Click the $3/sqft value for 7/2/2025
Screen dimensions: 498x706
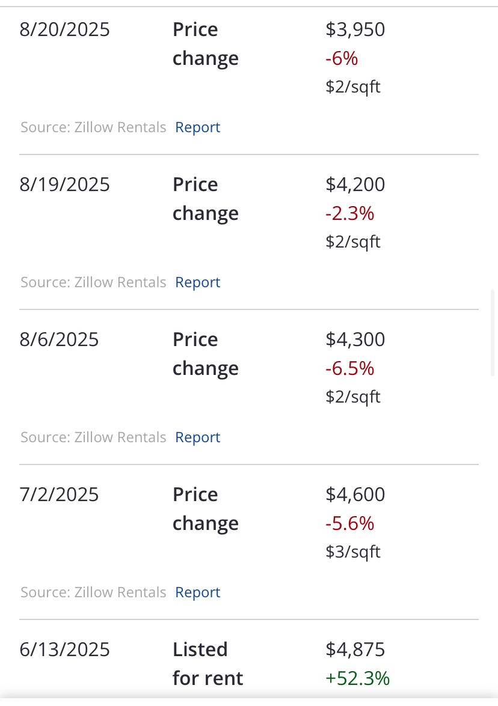click(352, 552)
